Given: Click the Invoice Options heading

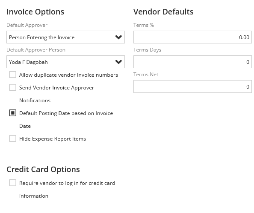Looking at the screenshot, I should pyautogui.click(x=35, y=12).
